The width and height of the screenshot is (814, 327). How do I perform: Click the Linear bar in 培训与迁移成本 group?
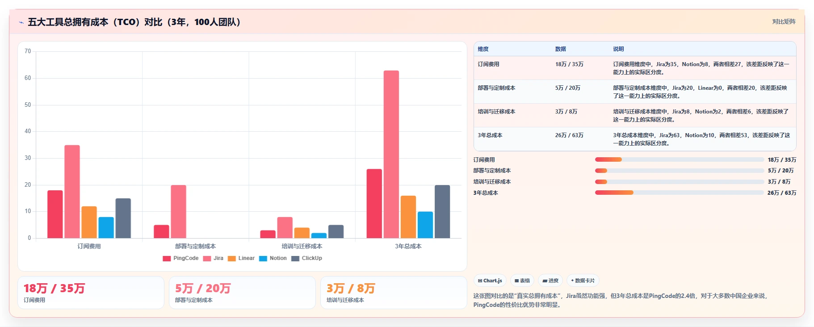302,233
